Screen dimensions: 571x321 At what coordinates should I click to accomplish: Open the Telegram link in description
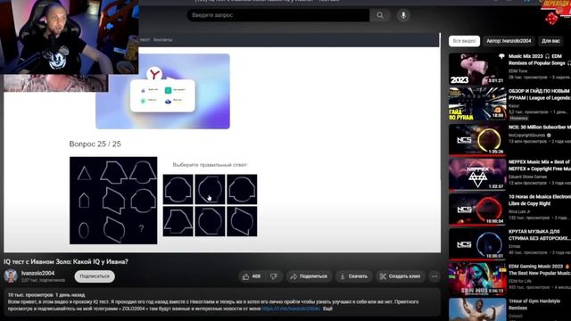click(291, 309)
